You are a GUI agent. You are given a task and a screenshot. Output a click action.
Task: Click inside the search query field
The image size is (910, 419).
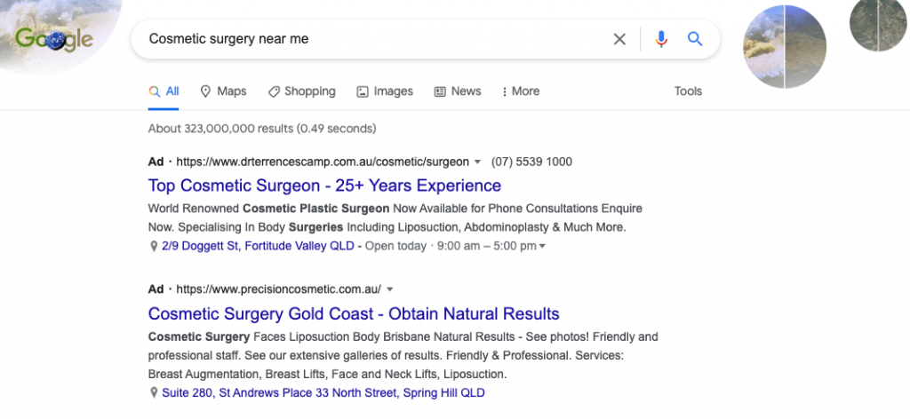click(371, 39)
